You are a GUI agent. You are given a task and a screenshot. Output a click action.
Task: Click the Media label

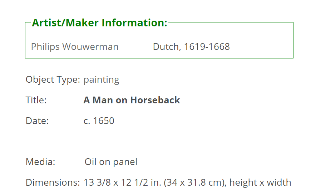click(40, 162)
